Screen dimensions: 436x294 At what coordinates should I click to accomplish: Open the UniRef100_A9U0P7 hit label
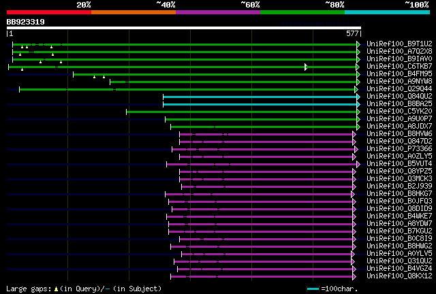tap(399, 118)
